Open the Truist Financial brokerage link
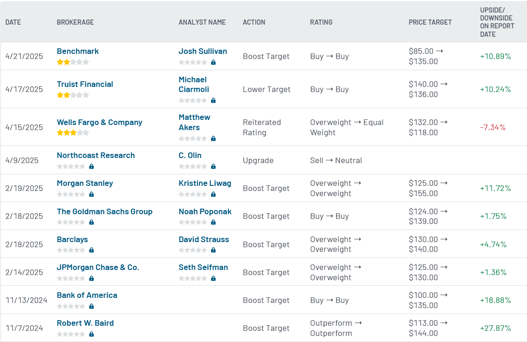The width and height of the screenshot is (527, 342). coord(85,84)
